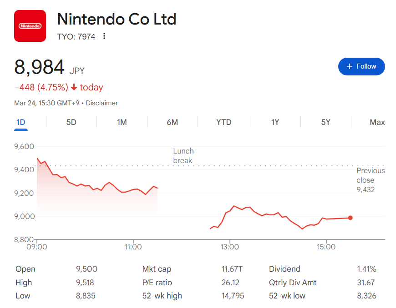Click the red down arrow price indicator
396x308 pixels.
click(74, 87)
